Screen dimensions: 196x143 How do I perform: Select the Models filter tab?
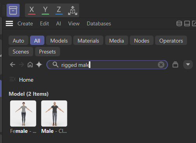coord(59,41)
